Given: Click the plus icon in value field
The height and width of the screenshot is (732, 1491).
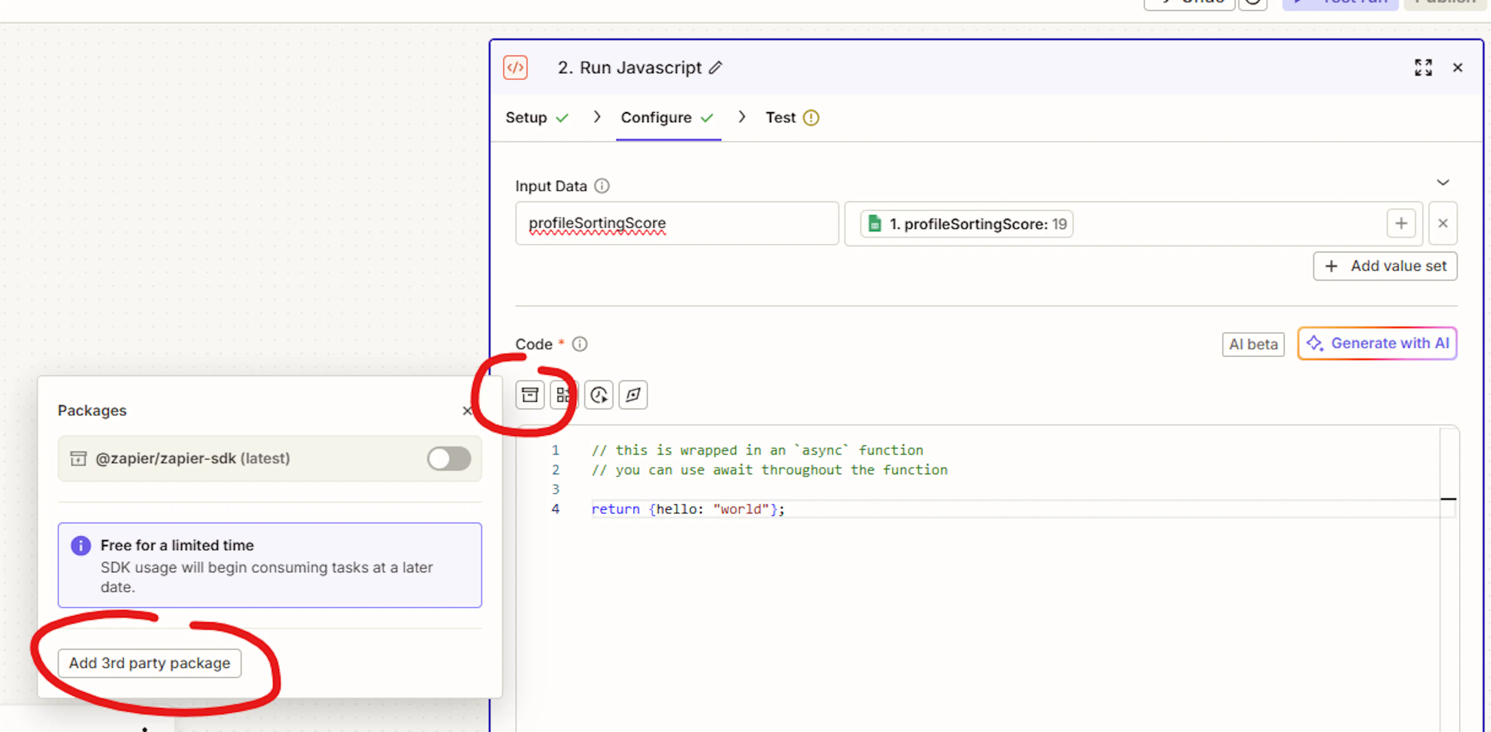Looking at the screenshot, I should [1401, 223].
